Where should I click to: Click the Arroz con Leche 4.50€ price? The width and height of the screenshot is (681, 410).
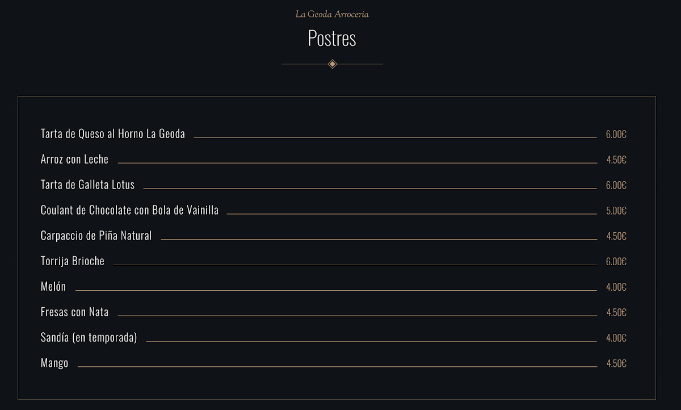(x=616, y=160)
